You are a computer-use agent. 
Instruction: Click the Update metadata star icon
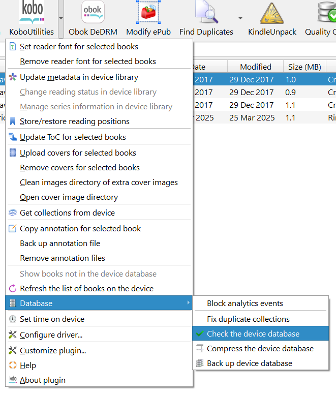[13, 77]
